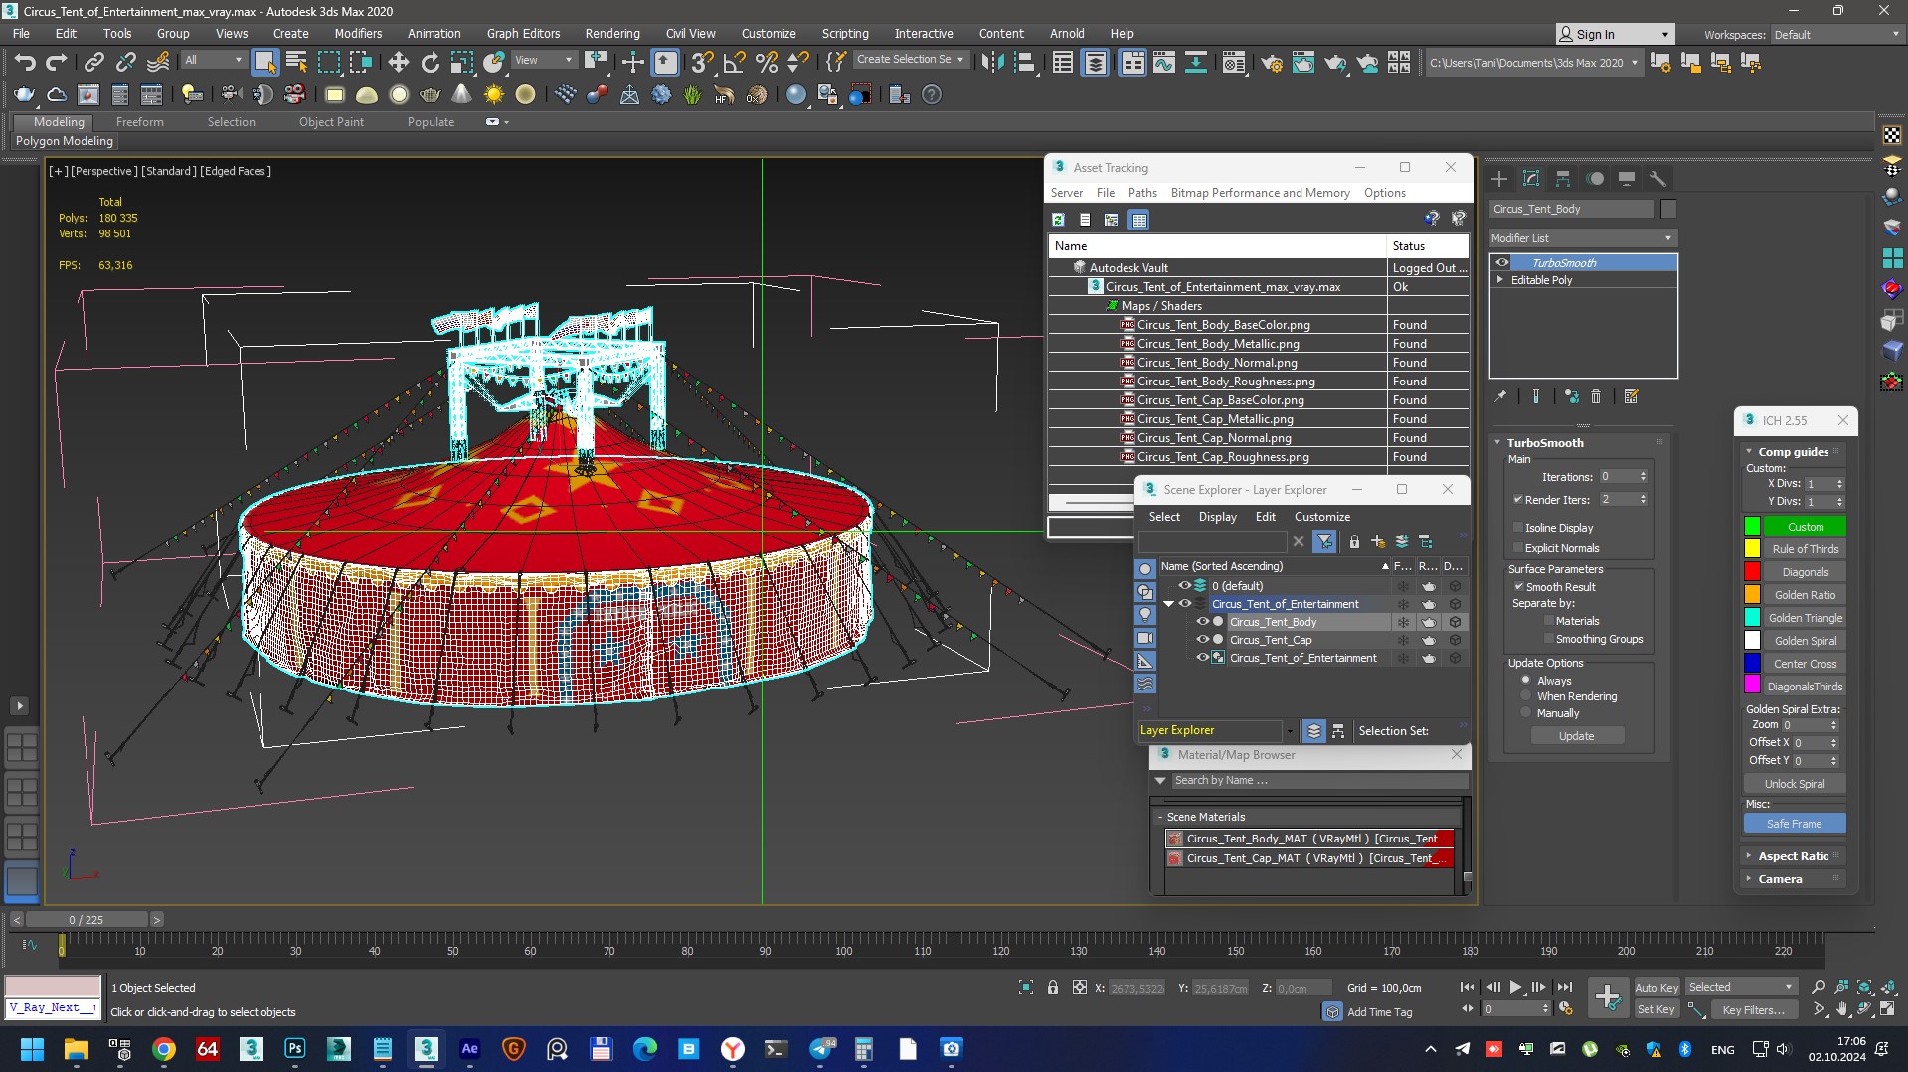Click Remove modifier trash icon
This screenshot has width=1908, height=1072.
(1596, 396)
